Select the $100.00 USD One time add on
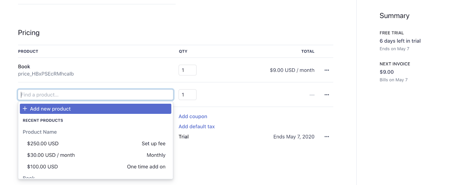The width and height of the screenshot is (457, 185). pos(96,167)
